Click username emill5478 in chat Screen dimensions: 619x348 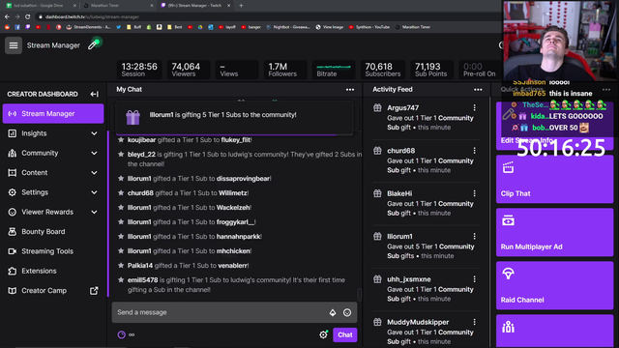[x=142, y=280]
